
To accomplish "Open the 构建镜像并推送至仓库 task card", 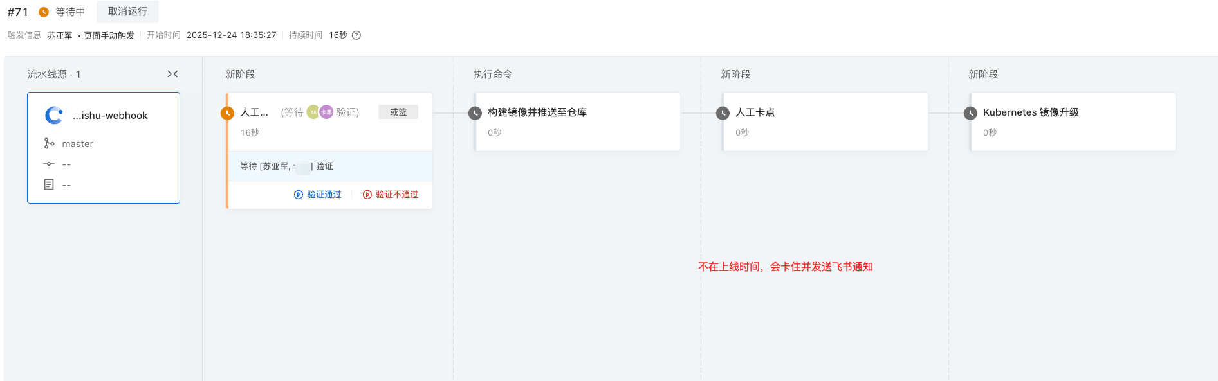I will 577,122.
